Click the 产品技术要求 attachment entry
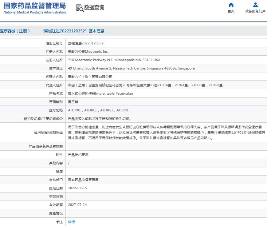This screenshot has width=267, height=226. tap(78, 155)
